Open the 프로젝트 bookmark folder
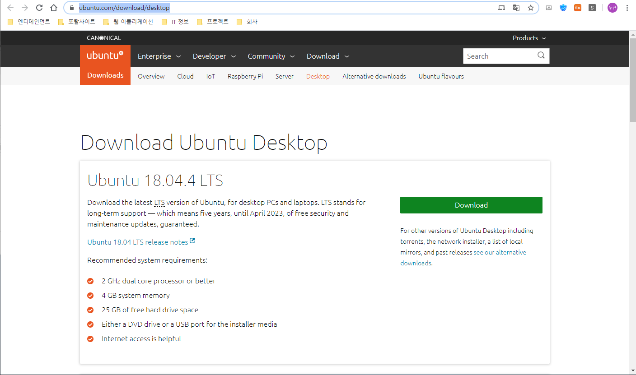 pos(213,22)
